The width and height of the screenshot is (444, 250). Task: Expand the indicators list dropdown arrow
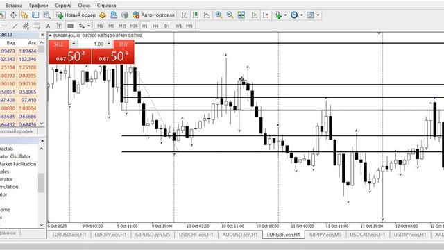(285, 15)
